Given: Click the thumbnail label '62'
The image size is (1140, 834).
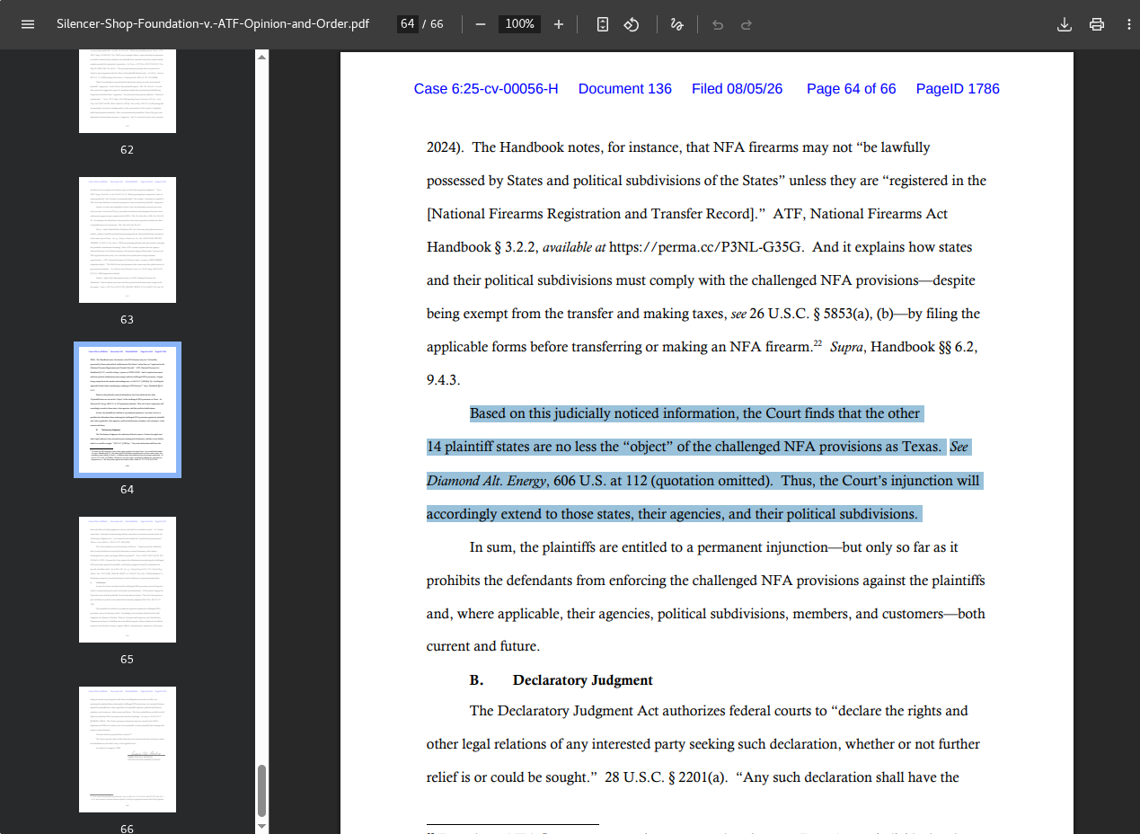Looking at the screenshot, I should (127, 150).
